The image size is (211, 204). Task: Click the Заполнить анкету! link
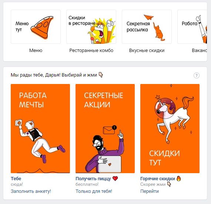click(31, 191)
